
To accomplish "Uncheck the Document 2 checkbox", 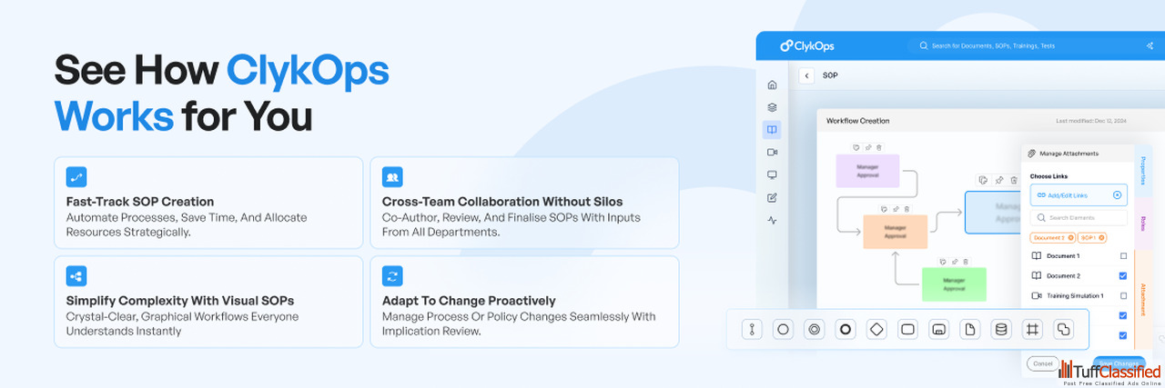I will click(1123, 276).
